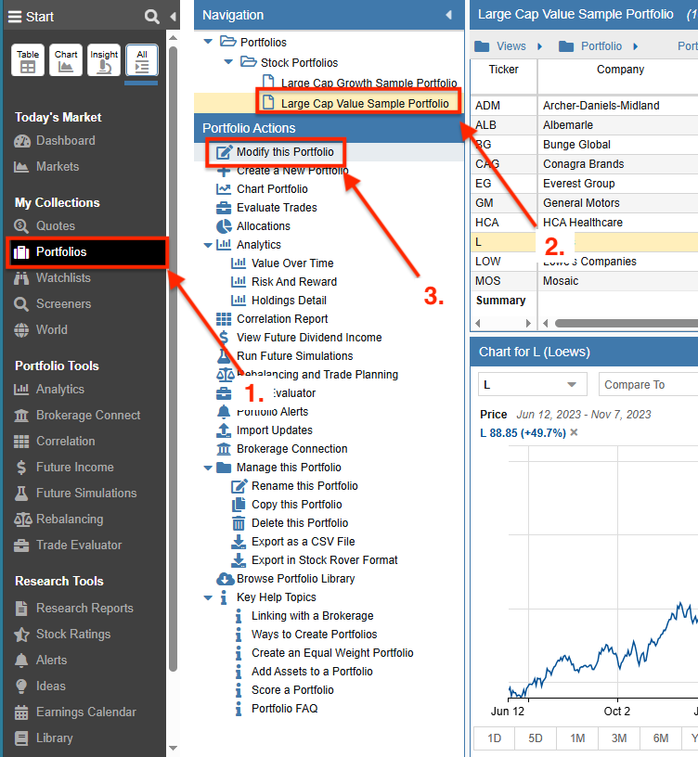Select the 1M chart period button
The height and width of the screenshot is (757, 698).
click(x=577, y=738)
